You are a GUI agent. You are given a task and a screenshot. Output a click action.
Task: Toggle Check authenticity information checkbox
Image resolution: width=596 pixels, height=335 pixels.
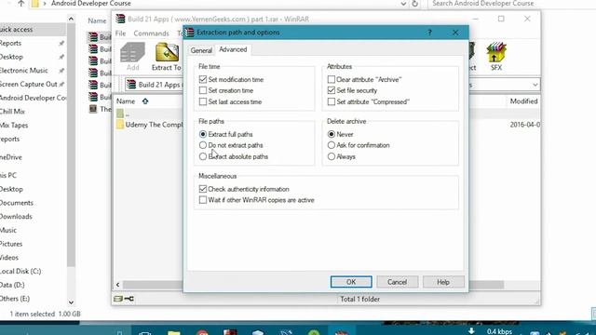203,189
